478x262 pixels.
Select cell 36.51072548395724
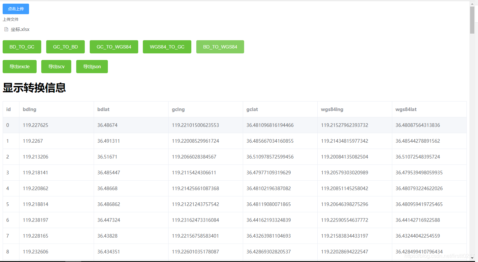point(430,157)
